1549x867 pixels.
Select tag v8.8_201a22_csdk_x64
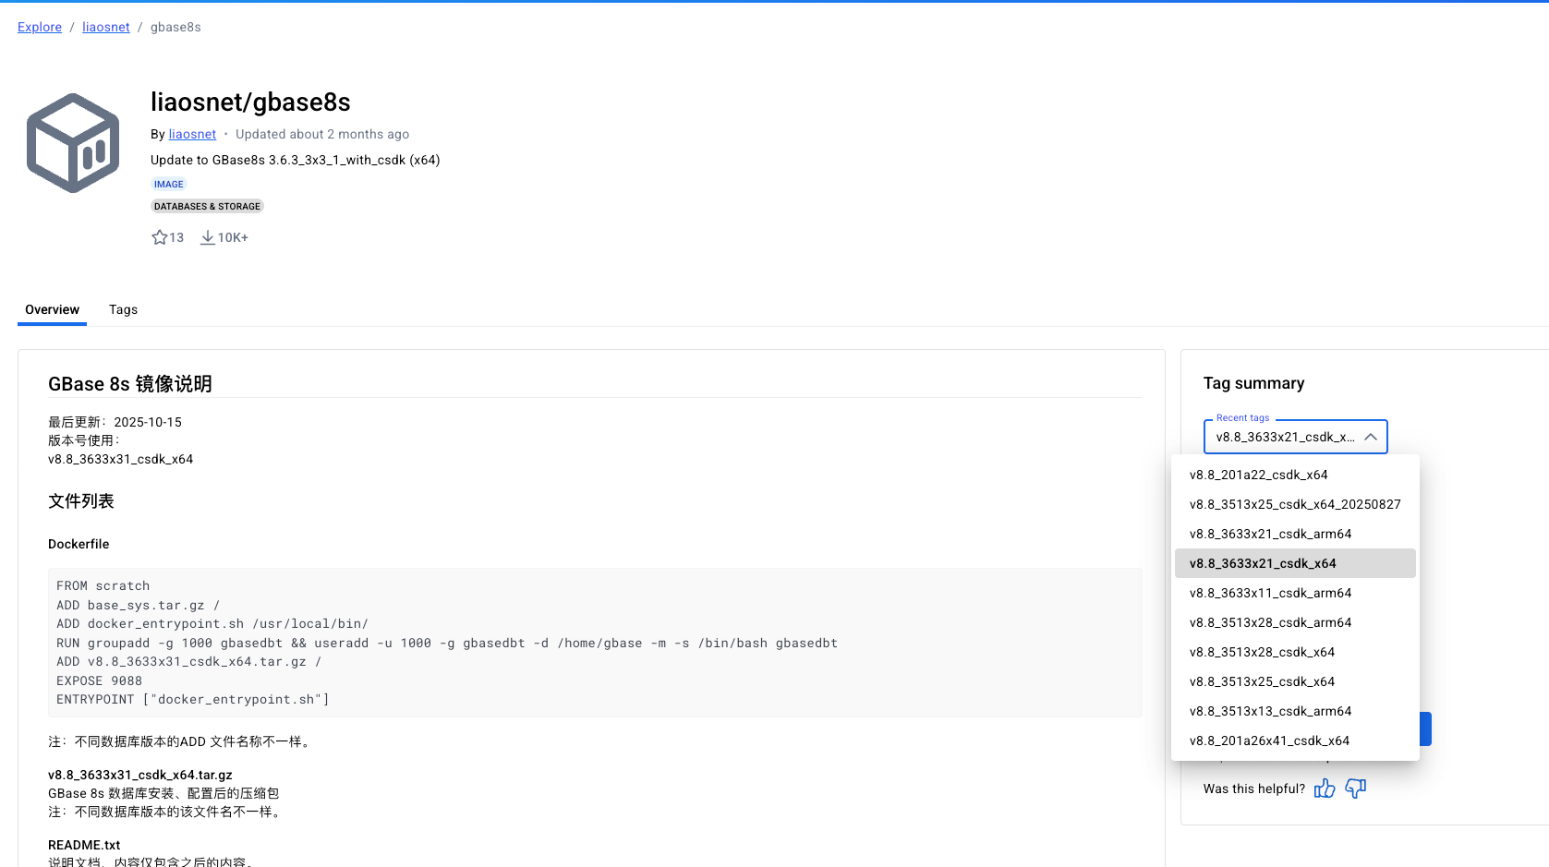click(1295, 475)
